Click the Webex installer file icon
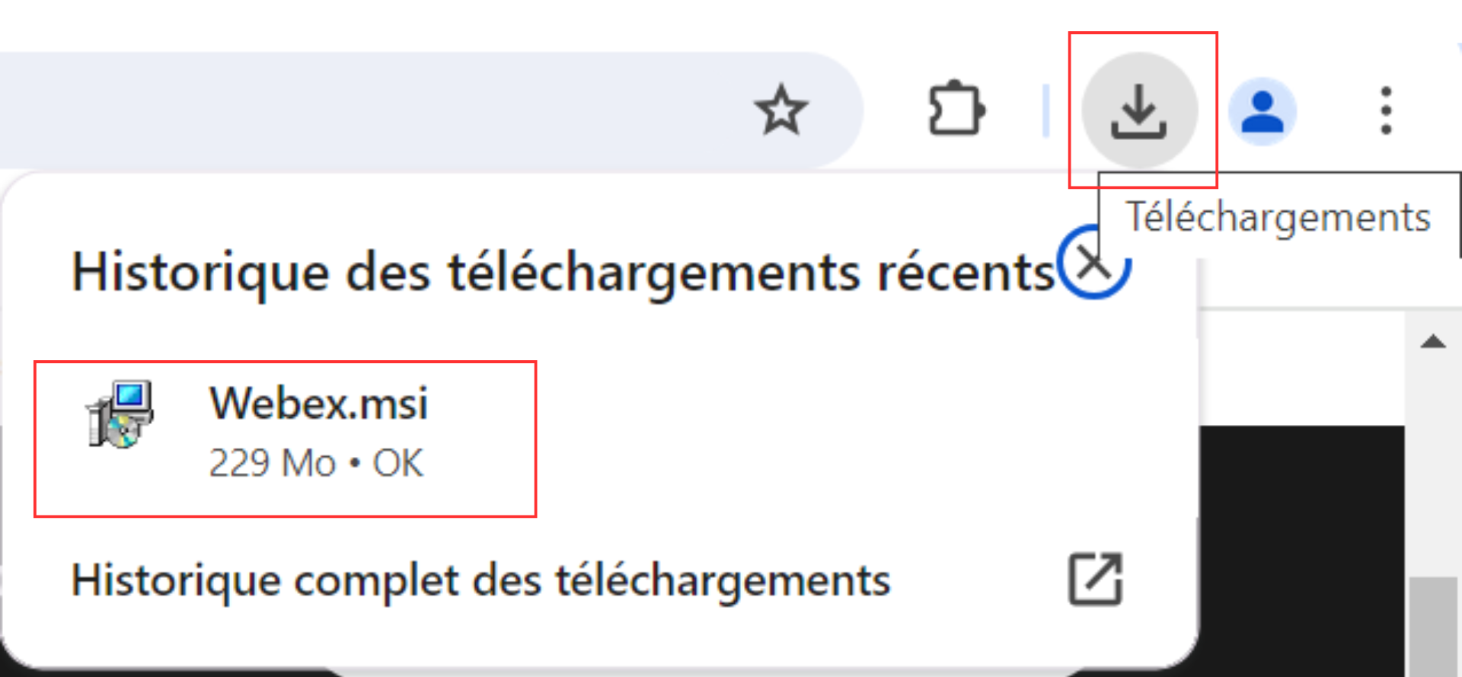The width and height of the screenshot is (1462, 677). pos(120,414)
